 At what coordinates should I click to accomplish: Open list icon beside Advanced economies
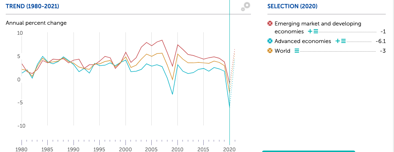343,41
